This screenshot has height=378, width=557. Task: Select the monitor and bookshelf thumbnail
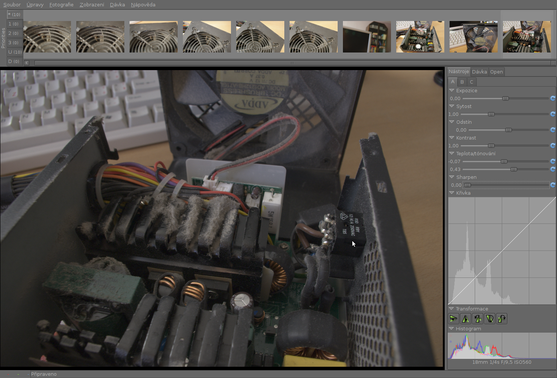point(367,37)
